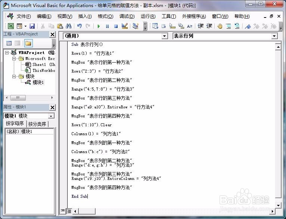The width and height of the screenshot is (286, 219).
Task: Open the 表示行列 procedure dropdown
Action: coord(274,36)
